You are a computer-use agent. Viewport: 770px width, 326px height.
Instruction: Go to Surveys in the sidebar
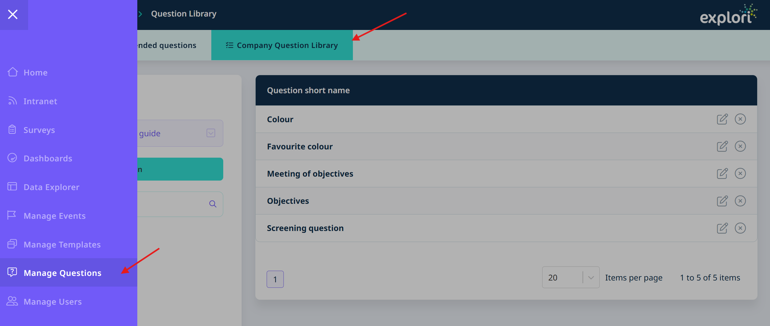pyautogui.click(x=39, y=130)
